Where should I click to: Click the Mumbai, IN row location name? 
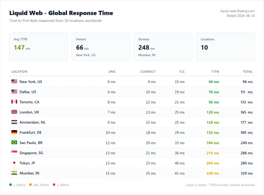(x=29, y=173)
